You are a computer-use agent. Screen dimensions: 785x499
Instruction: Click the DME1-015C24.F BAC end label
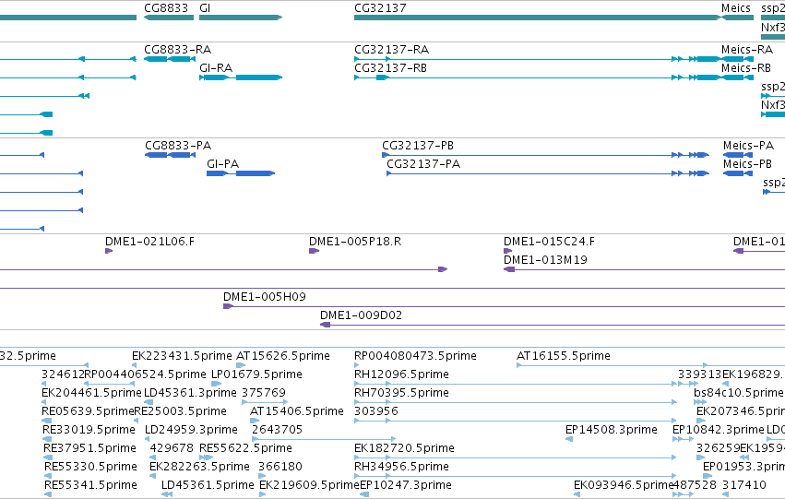coord(549,242)
